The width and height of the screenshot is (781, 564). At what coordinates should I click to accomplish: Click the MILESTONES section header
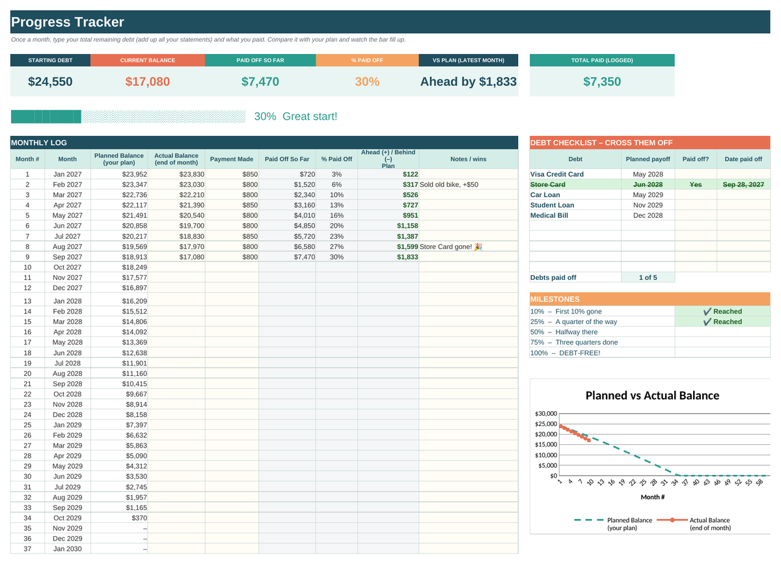(650, 299)
